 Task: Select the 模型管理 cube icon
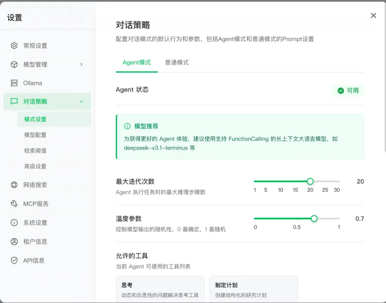[14, 64]
